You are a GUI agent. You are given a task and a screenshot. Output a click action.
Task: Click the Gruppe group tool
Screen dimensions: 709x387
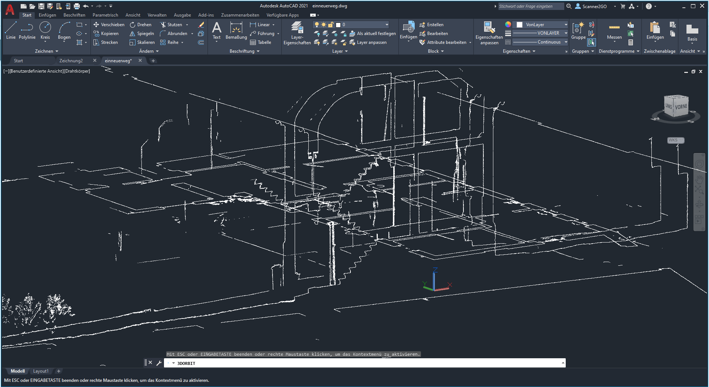point(578,30)
